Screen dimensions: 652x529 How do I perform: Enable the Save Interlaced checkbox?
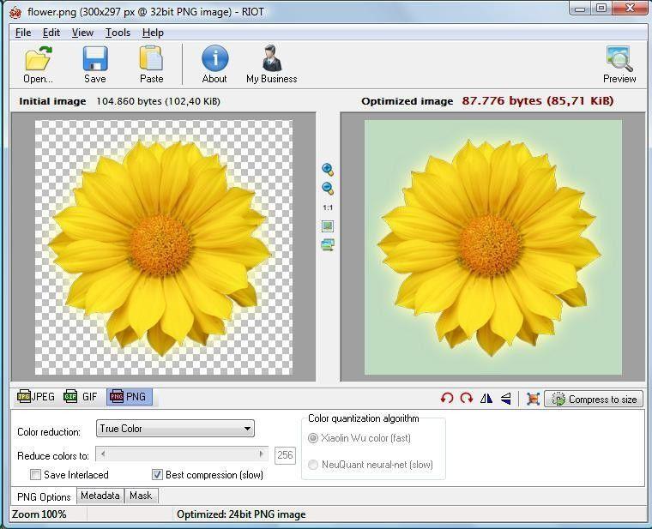[x=36, y=474]
